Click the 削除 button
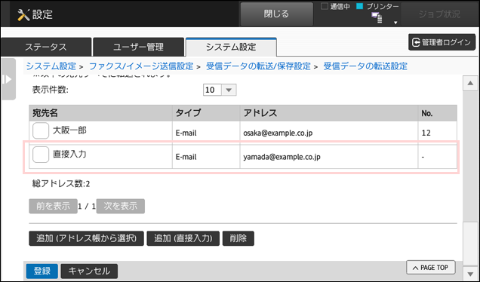The image size is (480, 282). tap(238, 238)
